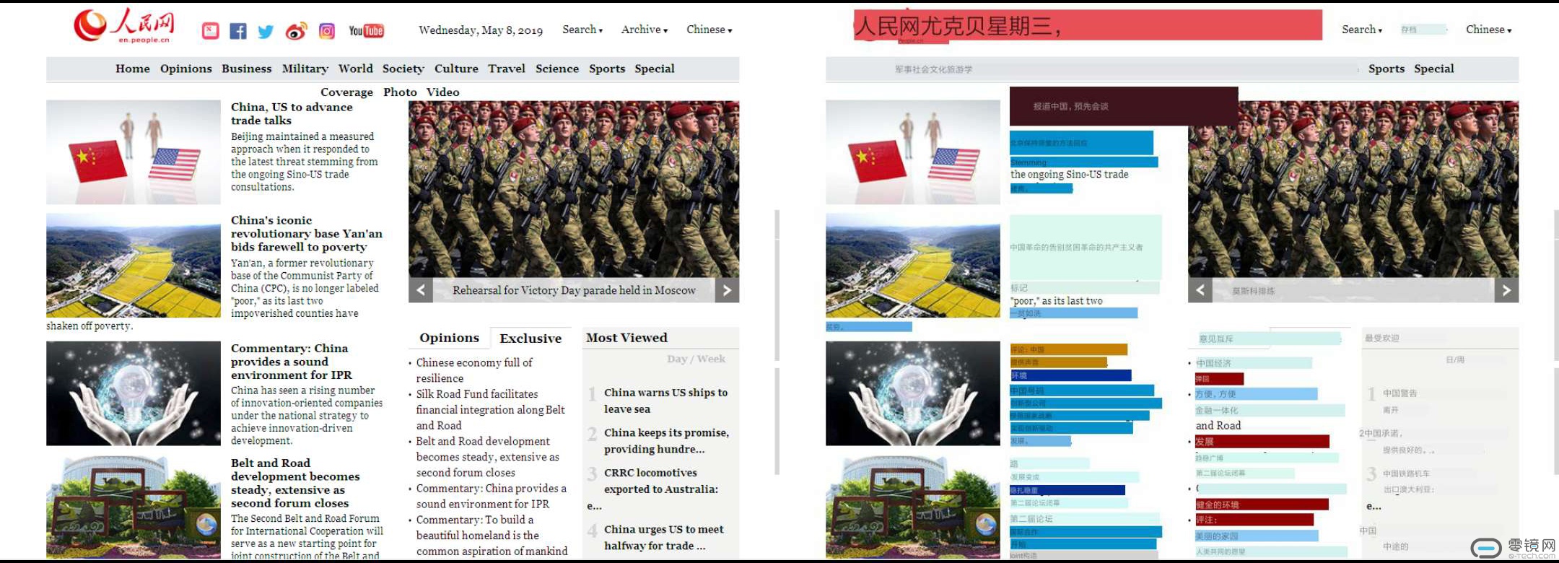Open the Video sub-navigation link
This screenshot has width=1559, height=563.
pos(442,92)
